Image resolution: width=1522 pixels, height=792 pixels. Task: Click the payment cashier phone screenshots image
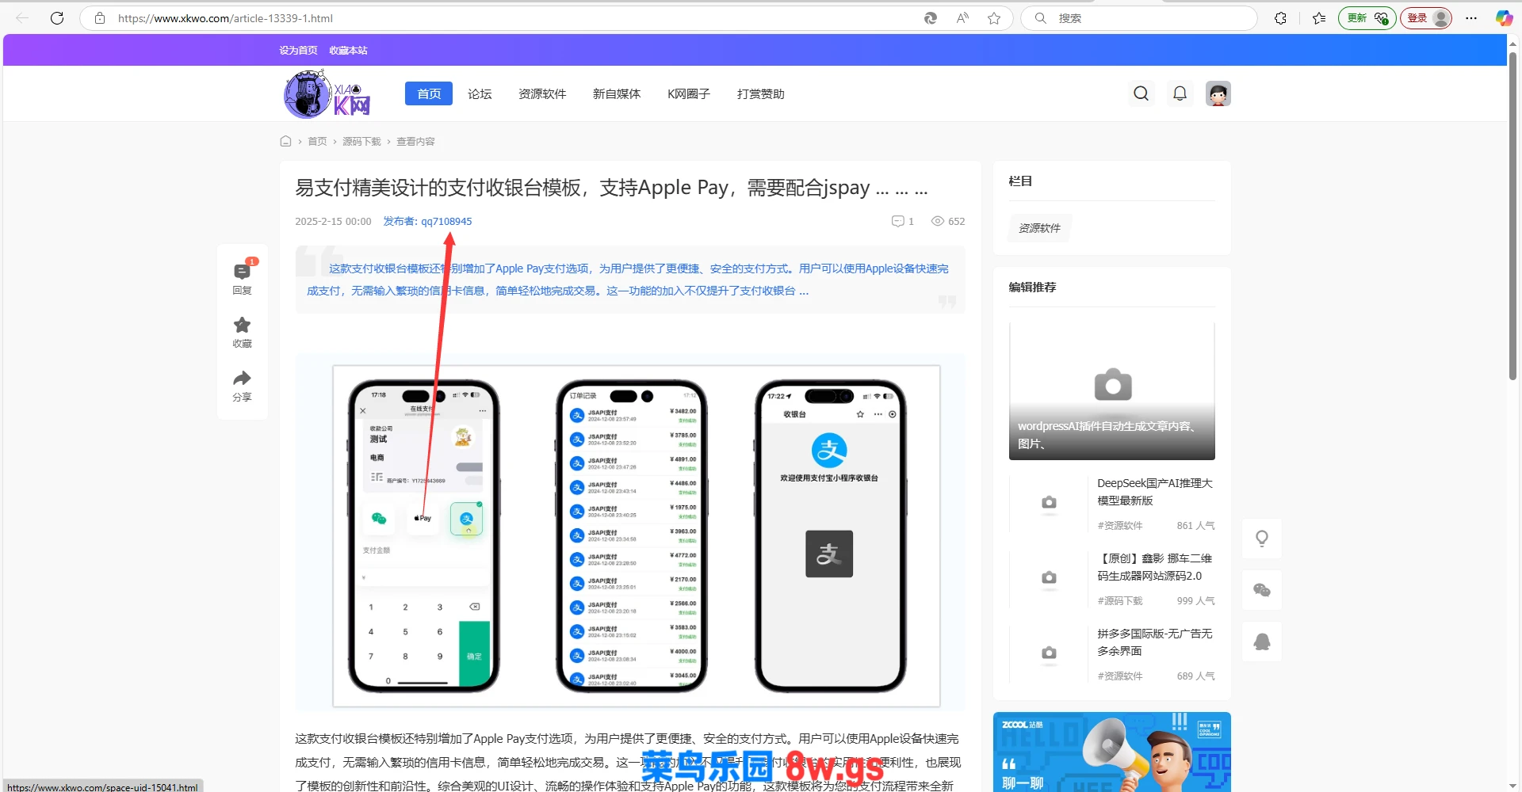click(x=637, y=536)
